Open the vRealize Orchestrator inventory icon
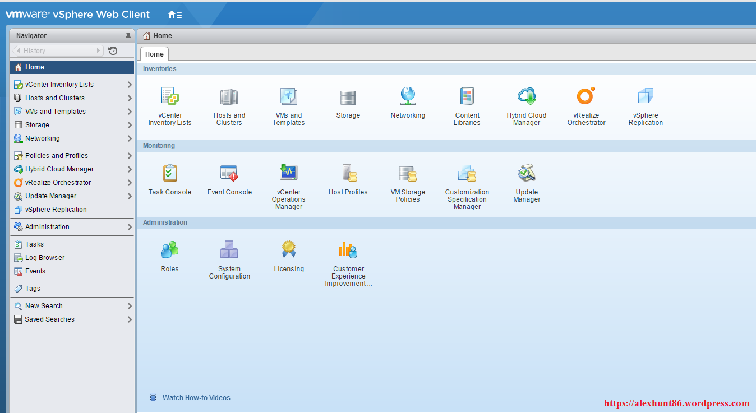 (x=586, y=96)
